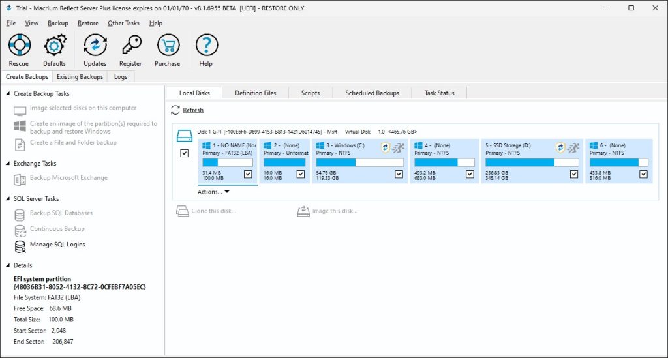The width and height of the screenshot is (668, 358).
Task: Open the Register key icon
Action: [x=130, y=45]
